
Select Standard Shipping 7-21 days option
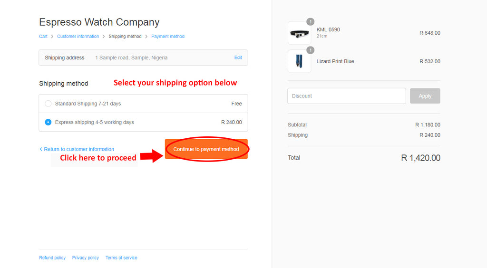pyautogui.click(x=48, y=104)
